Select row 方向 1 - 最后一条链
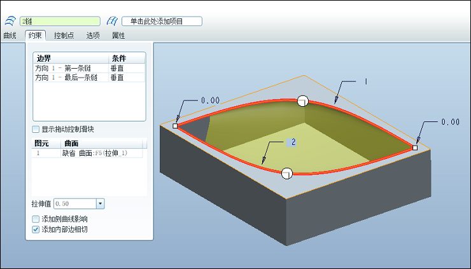The width and height of the screenshot is (471, 269). click(x=89, y=78)
